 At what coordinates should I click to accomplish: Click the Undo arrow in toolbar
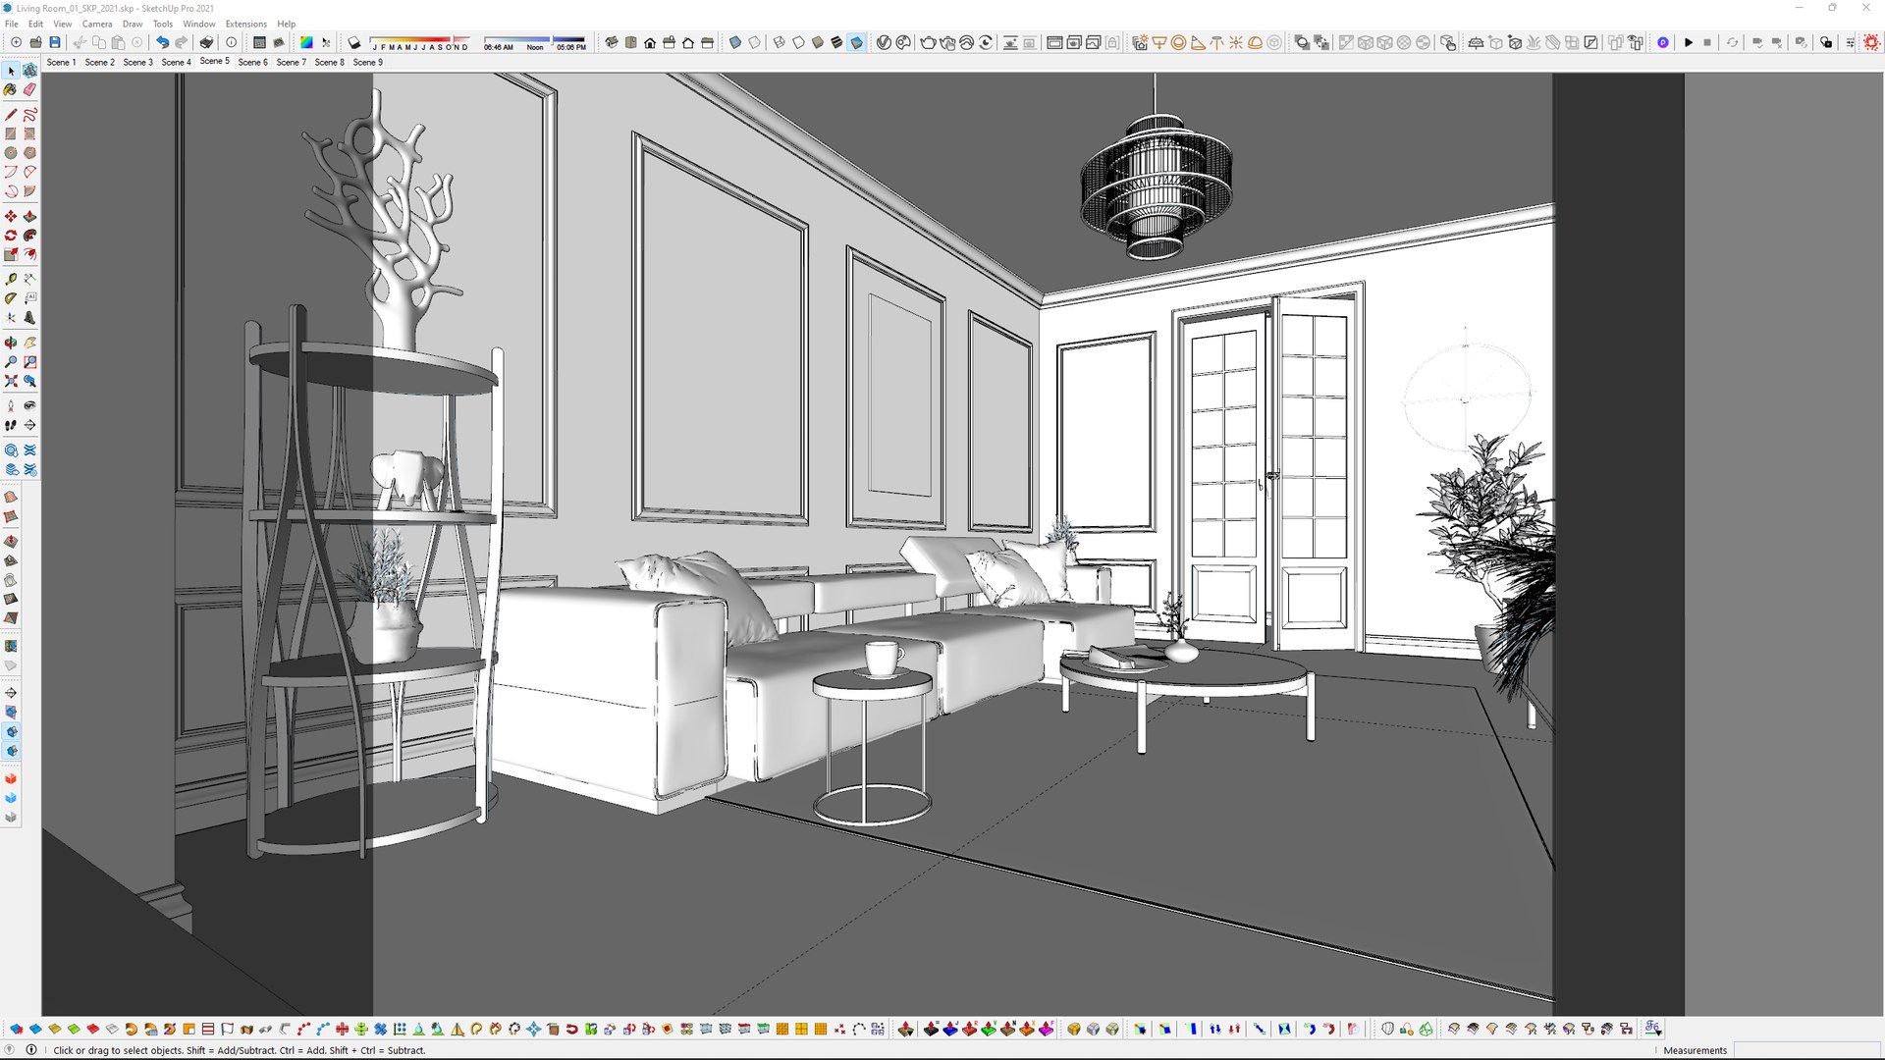click(162, 42)
